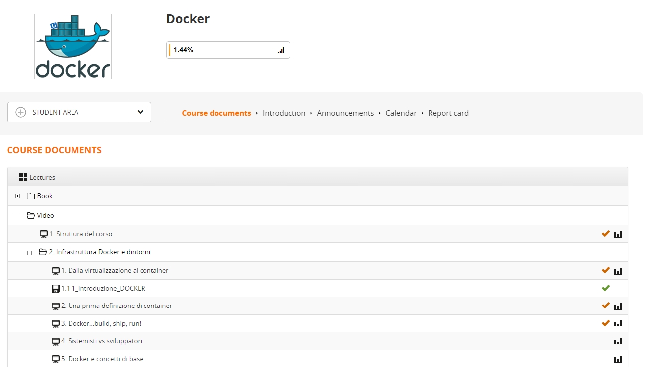
Task: Open lesson Una prima definizione di container
Action: [116, 306]
